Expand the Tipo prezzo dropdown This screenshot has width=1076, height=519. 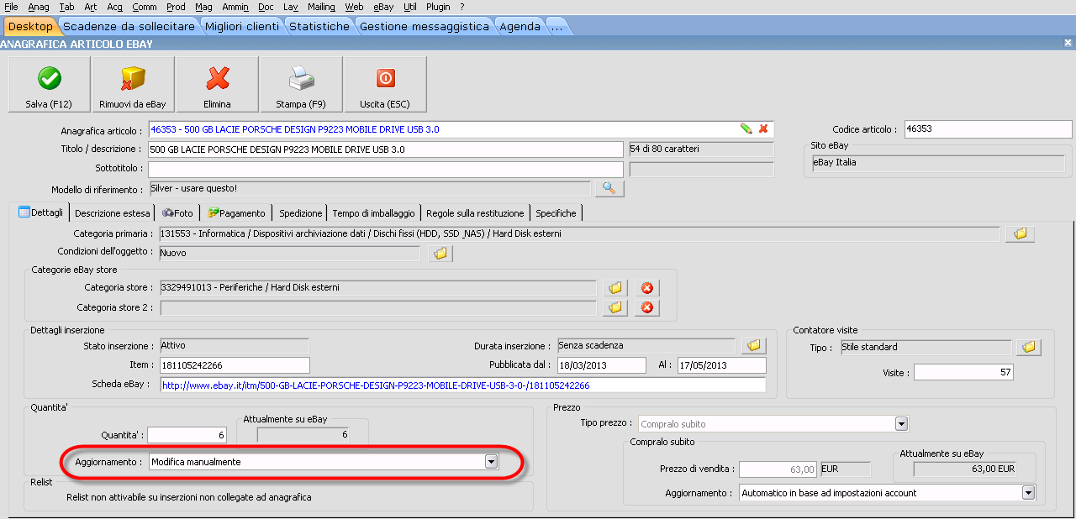coord(901,424)
